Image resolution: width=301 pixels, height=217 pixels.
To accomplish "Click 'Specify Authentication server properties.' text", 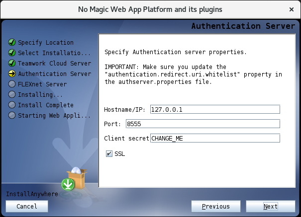I will [176, 52].
